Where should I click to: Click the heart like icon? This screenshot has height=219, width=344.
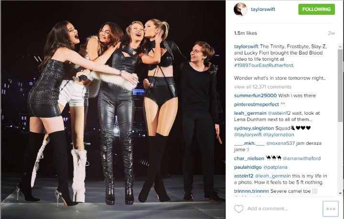pyautogui.click(x=239, y=208)
